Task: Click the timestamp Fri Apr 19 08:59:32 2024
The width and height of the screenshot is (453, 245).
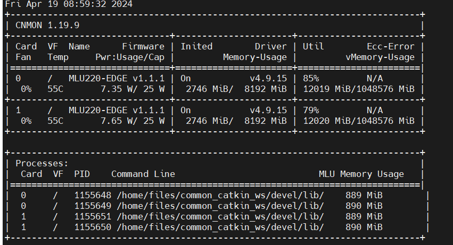Action: [x=69, y=4]
